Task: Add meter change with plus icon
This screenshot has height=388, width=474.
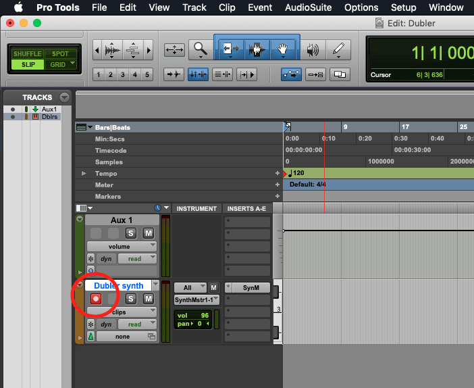Action: pos(278,185)
